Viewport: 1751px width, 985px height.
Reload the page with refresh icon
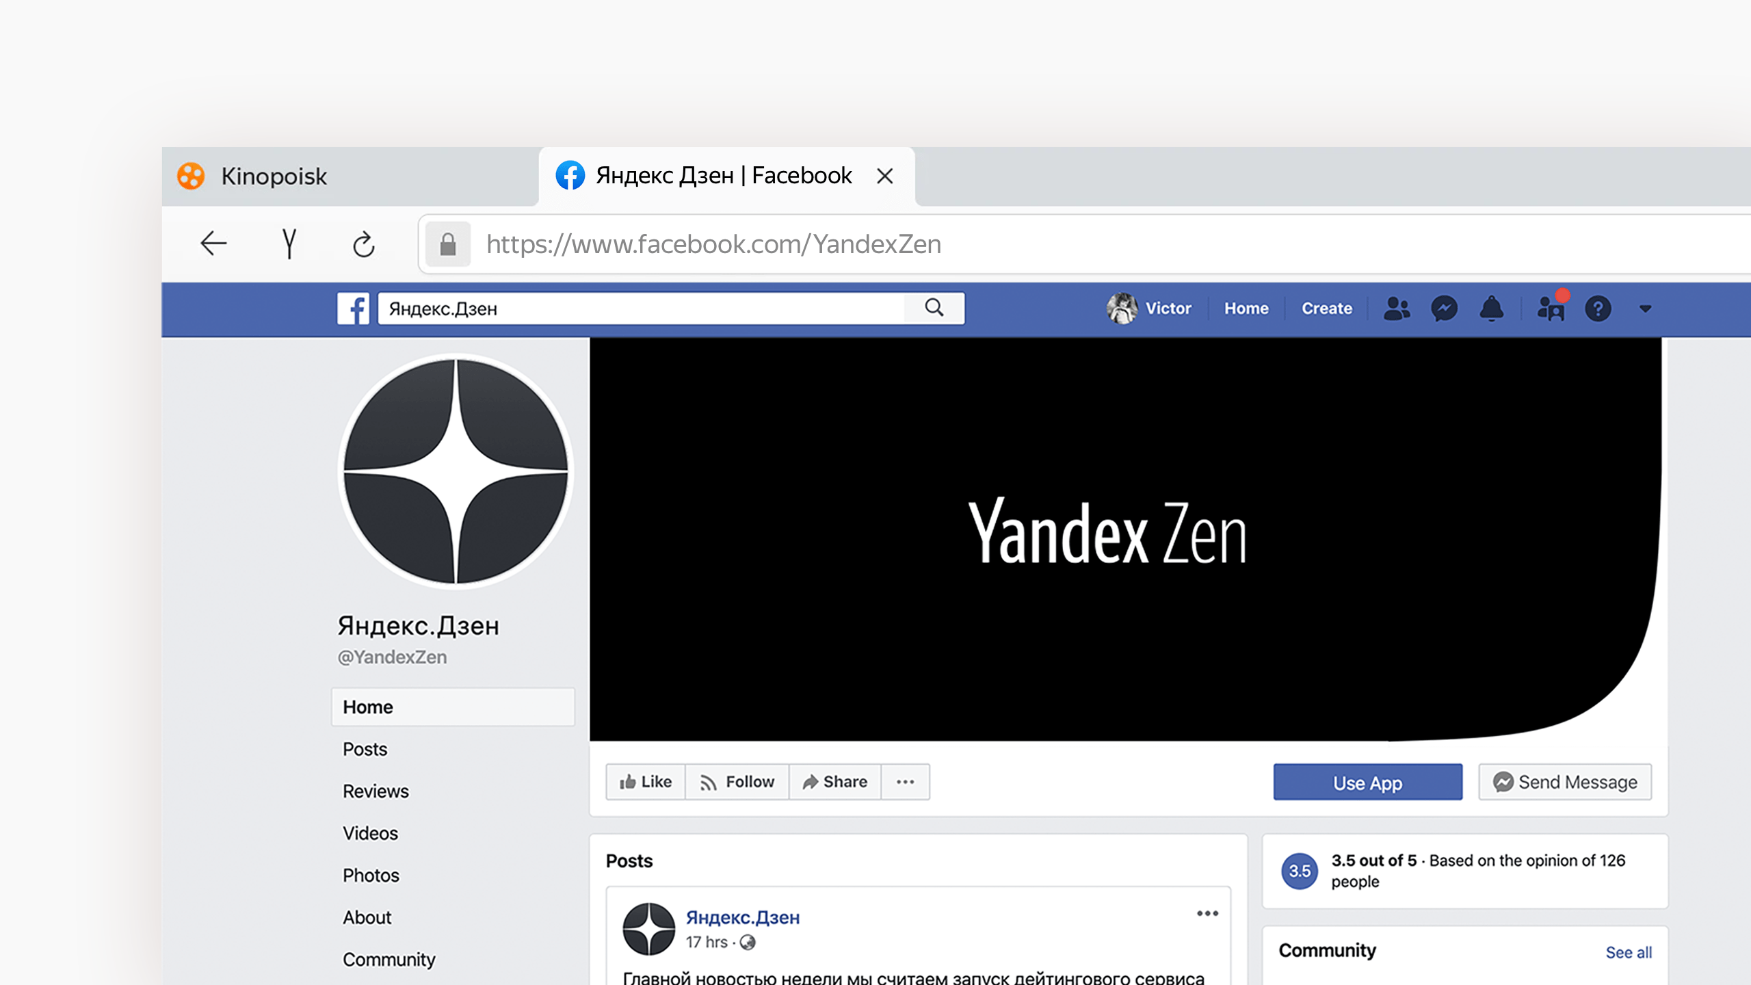point(364,244)
